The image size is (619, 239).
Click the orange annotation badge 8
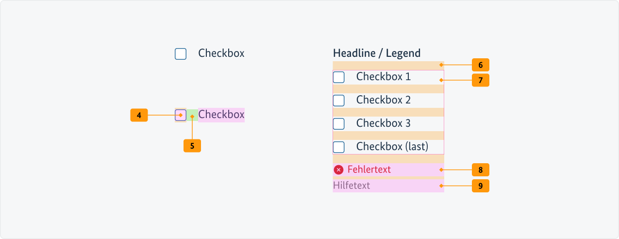(x=480, y=170)
